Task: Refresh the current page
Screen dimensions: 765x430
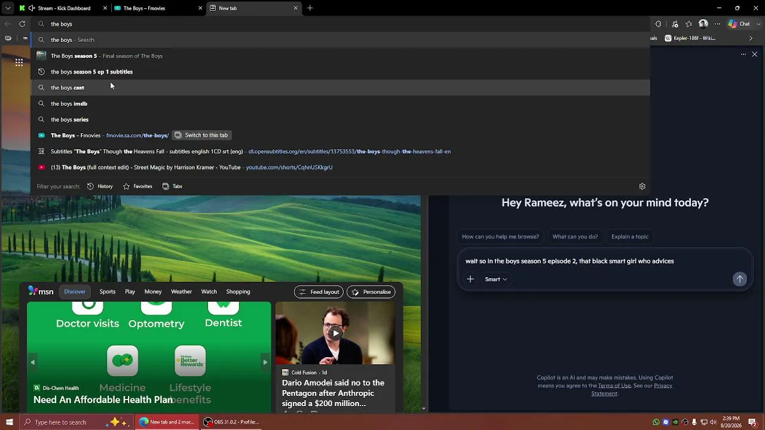Action: (22, 24)
